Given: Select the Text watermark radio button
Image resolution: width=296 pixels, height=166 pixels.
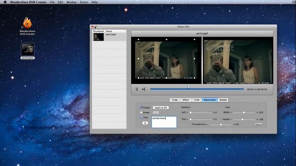Looking at the screenshot, I should tap(141, 117).
